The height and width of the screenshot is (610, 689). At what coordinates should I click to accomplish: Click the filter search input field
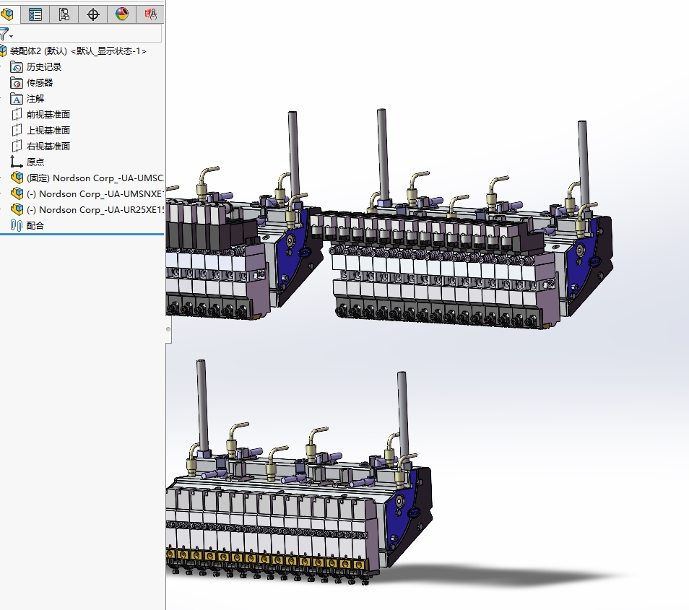(88, 34)
